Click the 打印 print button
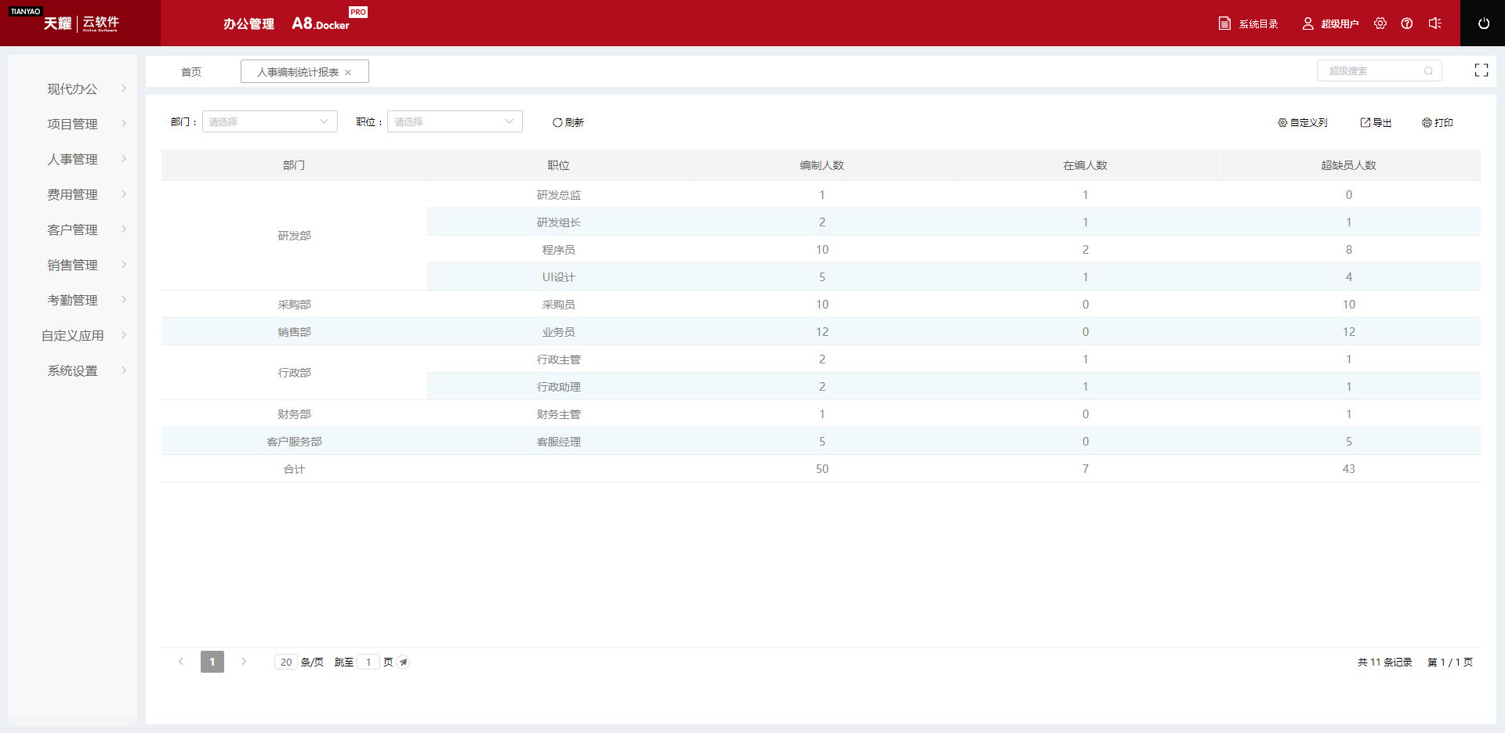The height and width of the screenshot is (733, 1505). pyautogui.click(x=1438, y=123)
